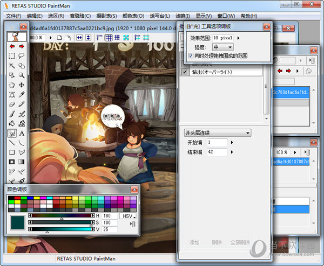The height and width of the screenshot is (266, 324).
Task: Select the magnifier zoom tool
Action: point(22,75)
